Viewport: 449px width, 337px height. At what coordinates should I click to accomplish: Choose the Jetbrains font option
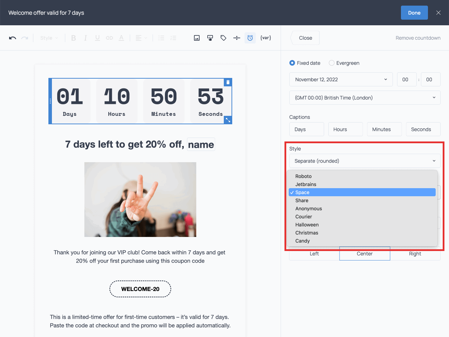[362, 184]
